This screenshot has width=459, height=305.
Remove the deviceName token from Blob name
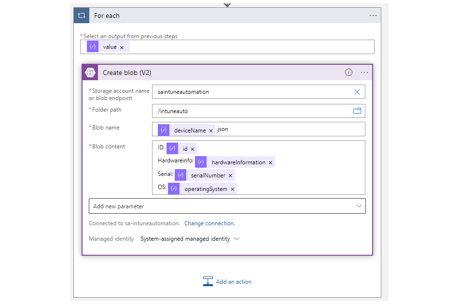click(x=211, y=131)
